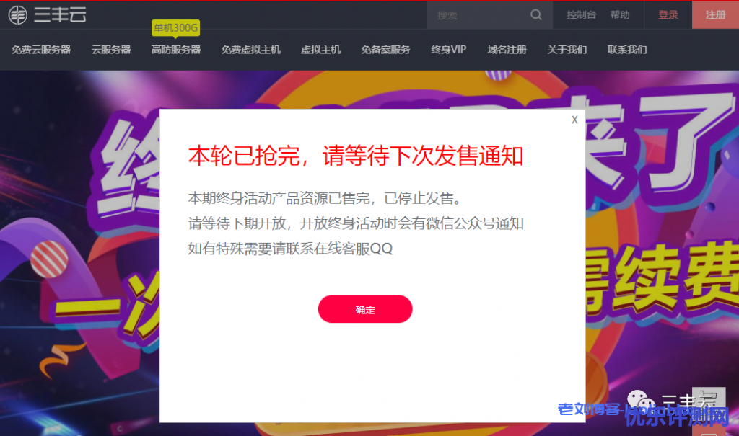
Task: Select 免费云服务器 in navigation
Action: pos(41,50)
